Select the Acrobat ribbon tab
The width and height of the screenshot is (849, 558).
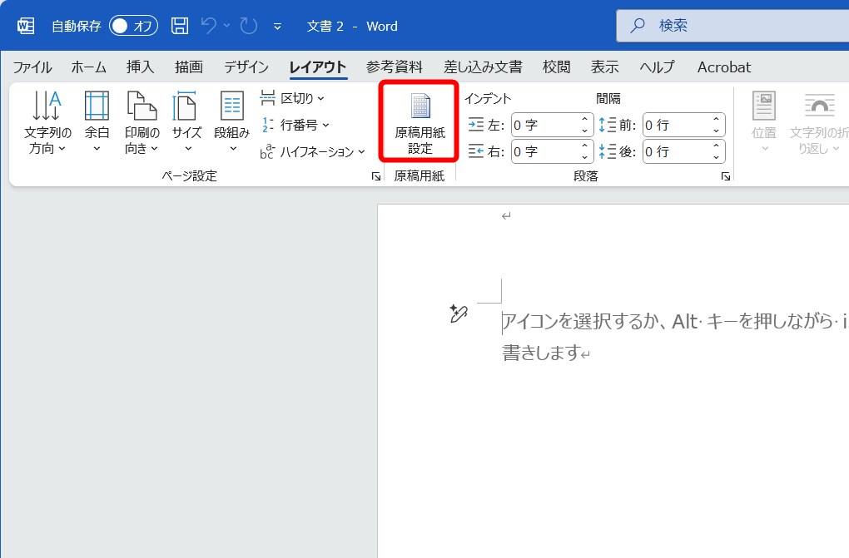pyautogui.click(x=722, y=67)
